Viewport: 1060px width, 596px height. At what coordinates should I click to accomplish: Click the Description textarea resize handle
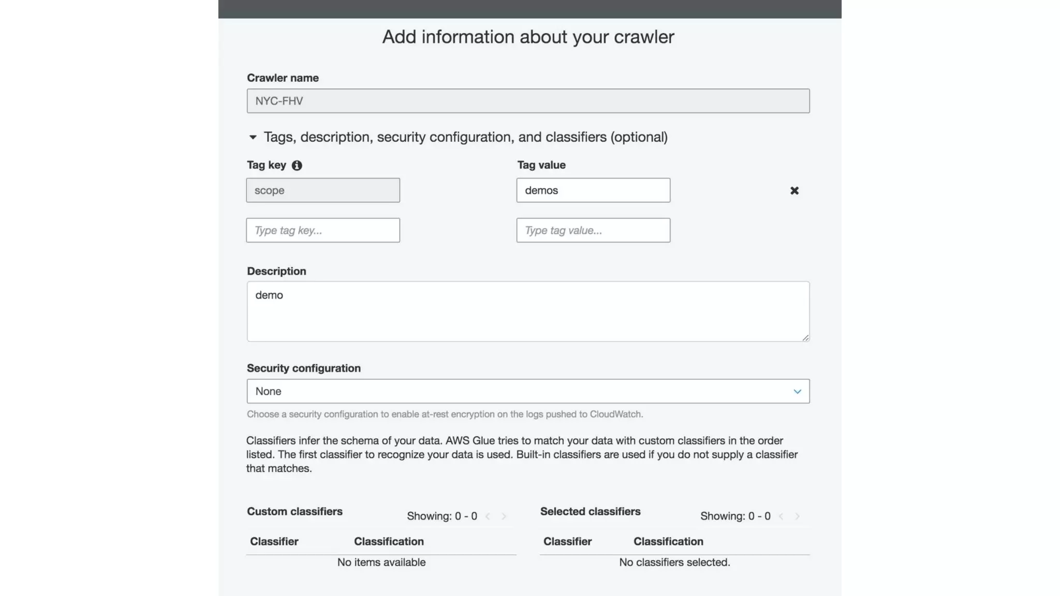(x=805, y=337)
